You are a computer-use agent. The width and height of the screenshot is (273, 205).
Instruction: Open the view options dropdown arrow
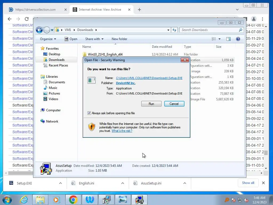coord(219,39)
